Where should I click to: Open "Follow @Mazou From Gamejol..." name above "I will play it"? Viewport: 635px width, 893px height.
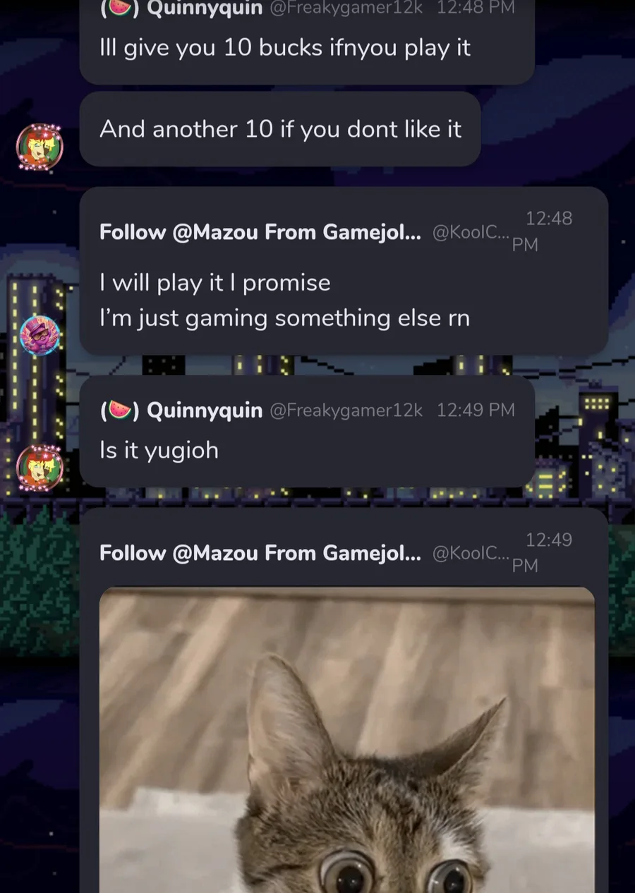click(260, 232)
